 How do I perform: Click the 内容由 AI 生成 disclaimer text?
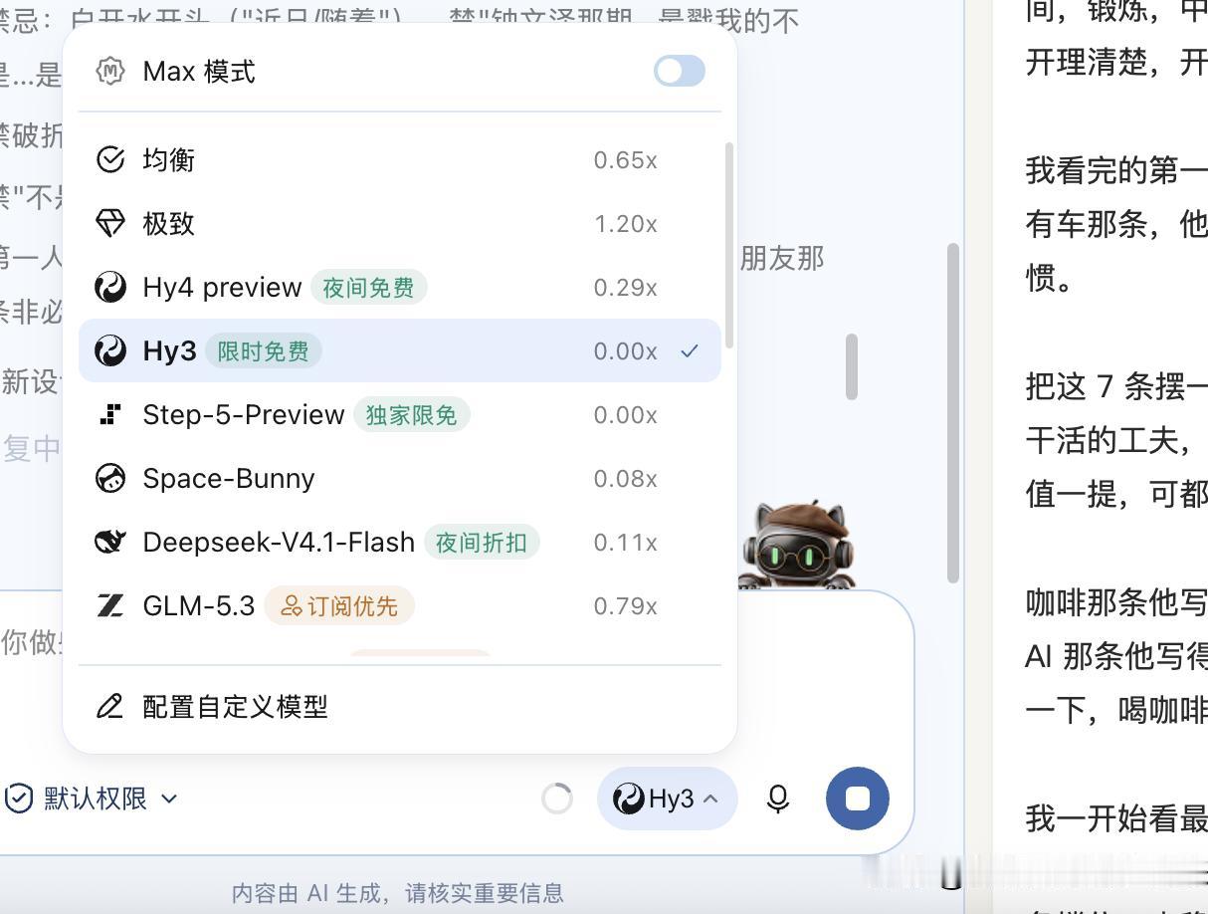point(398,892)
